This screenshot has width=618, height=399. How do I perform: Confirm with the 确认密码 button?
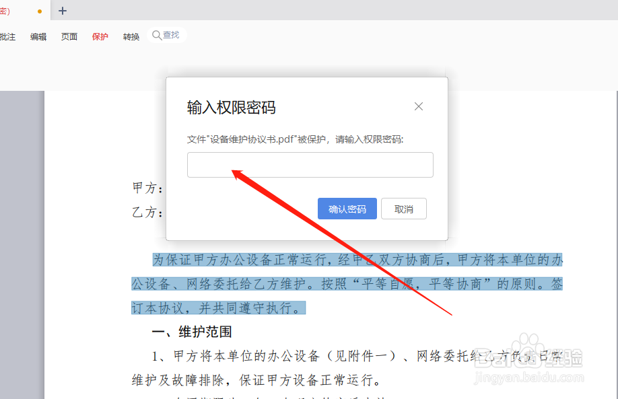coord(347,209)
